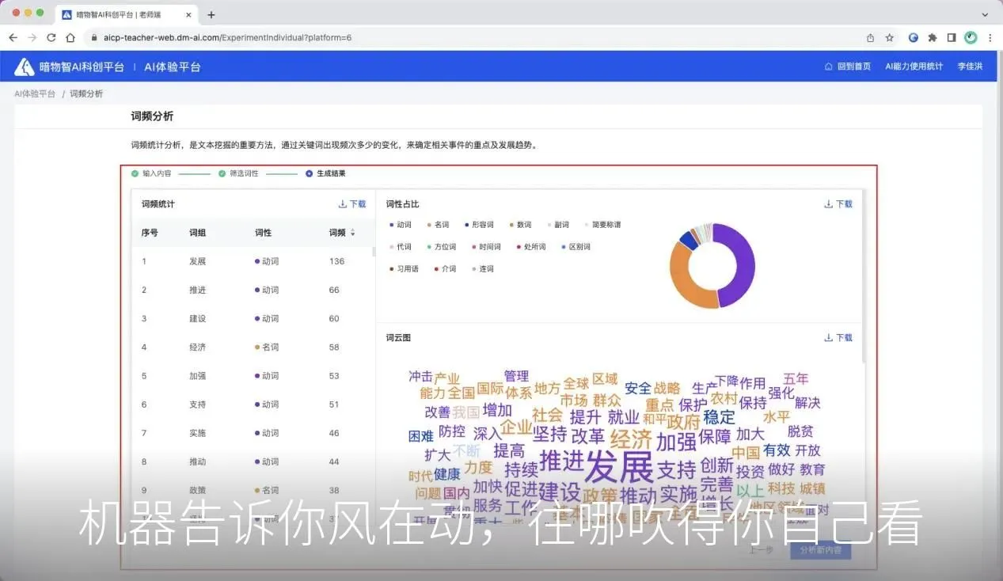Viewport: 1003px width, 581px height.
Task: Toggle the 介词 legend entry
Action: tap(445, 269)
